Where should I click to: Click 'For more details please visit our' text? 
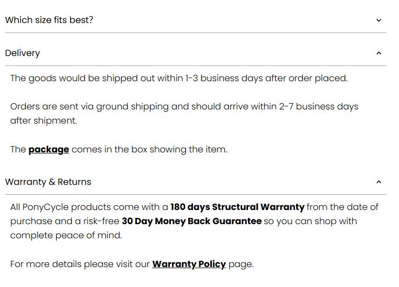coord(80,264)
